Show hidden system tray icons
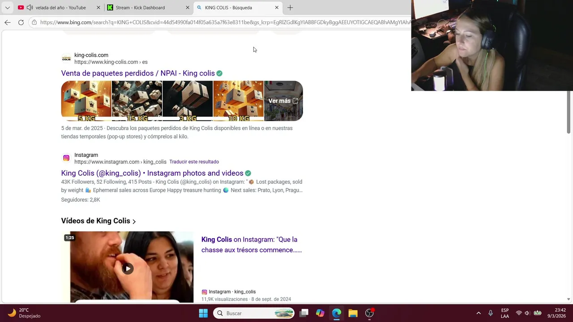This screenshot has width=573, height=322. tap(479, 313)
